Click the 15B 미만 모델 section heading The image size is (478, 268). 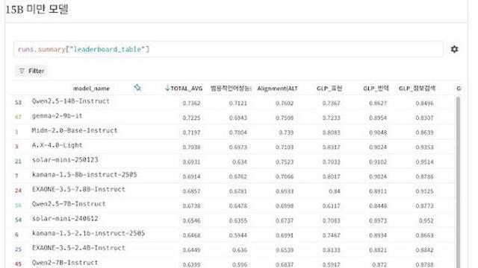37,9
